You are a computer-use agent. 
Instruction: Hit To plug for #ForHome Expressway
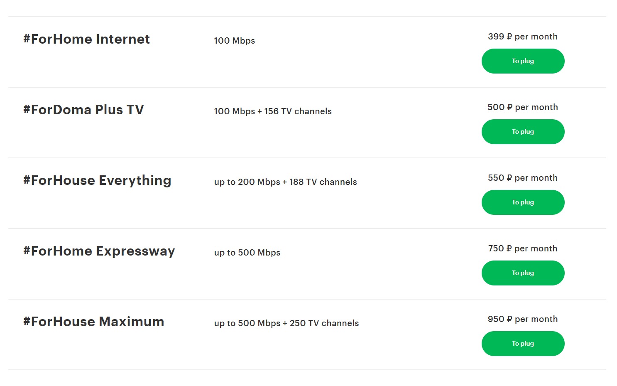(523, 273)
